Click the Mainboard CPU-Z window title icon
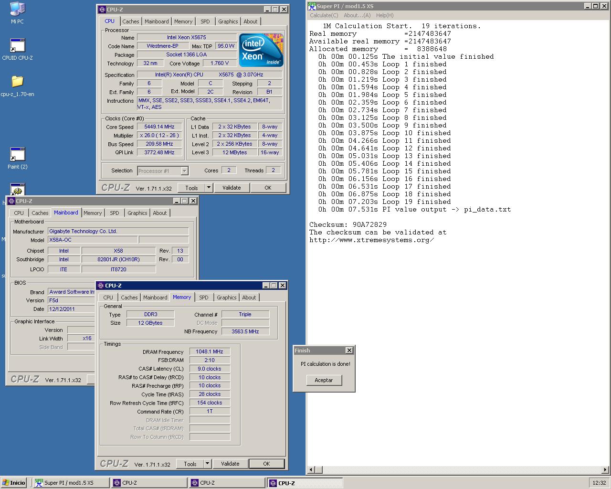The image size is (611, 489). point(11,201)
